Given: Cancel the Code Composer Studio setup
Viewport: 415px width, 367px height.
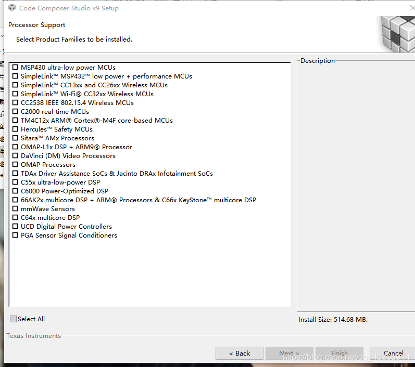Looking at the screenshot, I should (393, 353).
